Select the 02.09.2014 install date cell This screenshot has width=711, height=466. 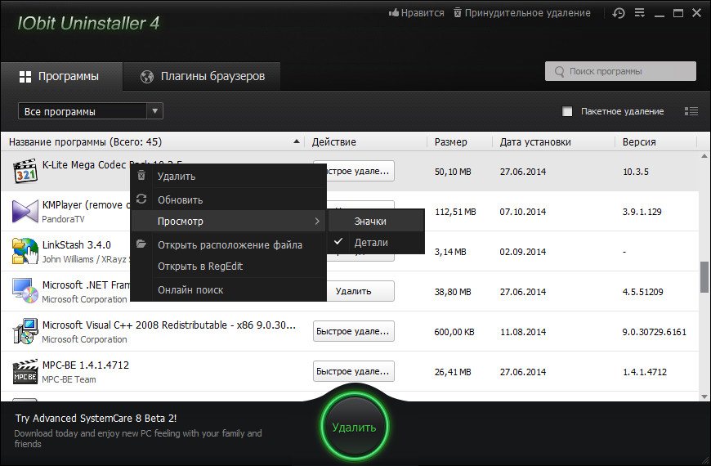(x=522, y=252)
